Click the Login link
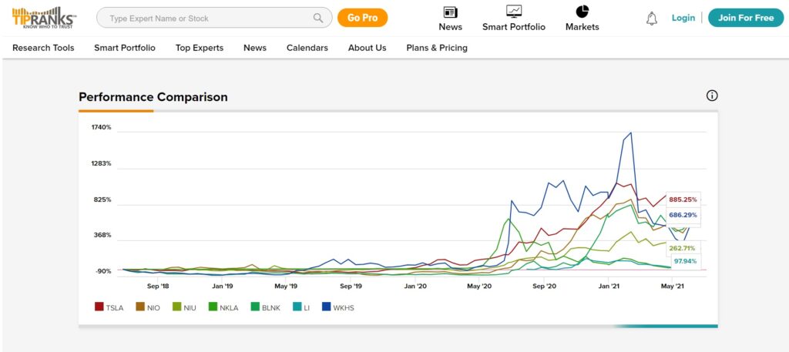789x352 pixels. coord(683,18)
